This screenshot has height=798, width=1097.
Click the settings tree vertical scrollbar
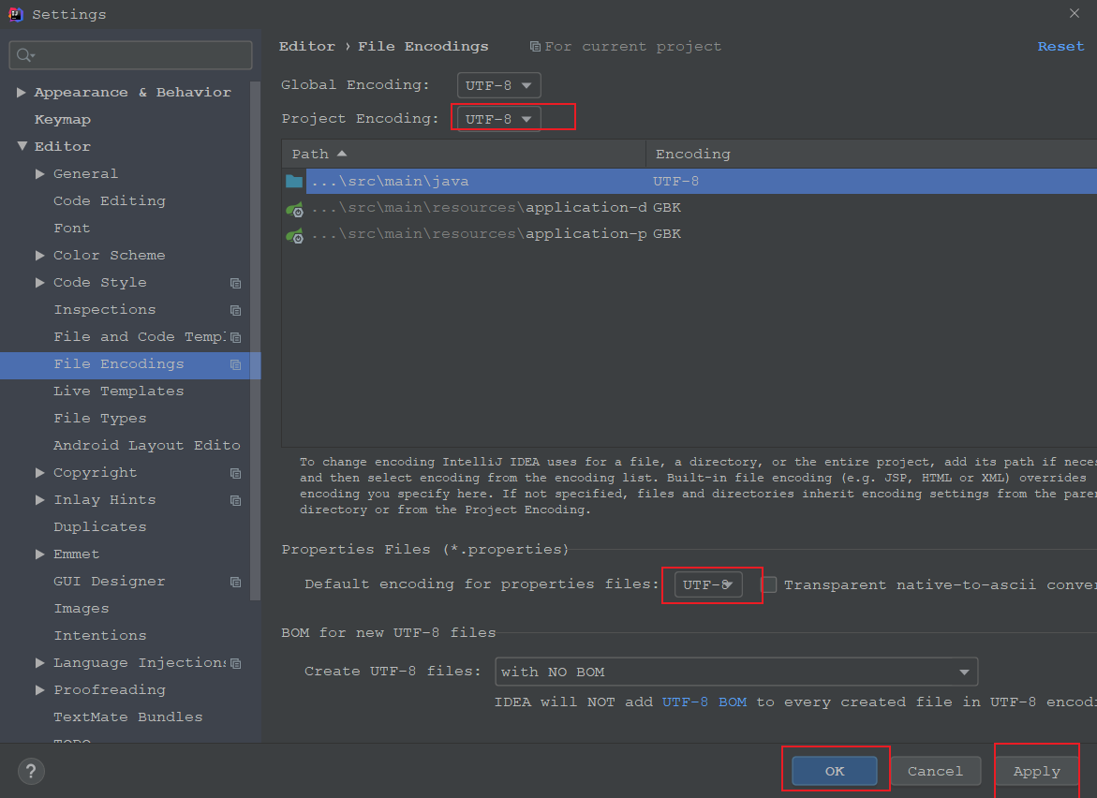click(255, 341)
